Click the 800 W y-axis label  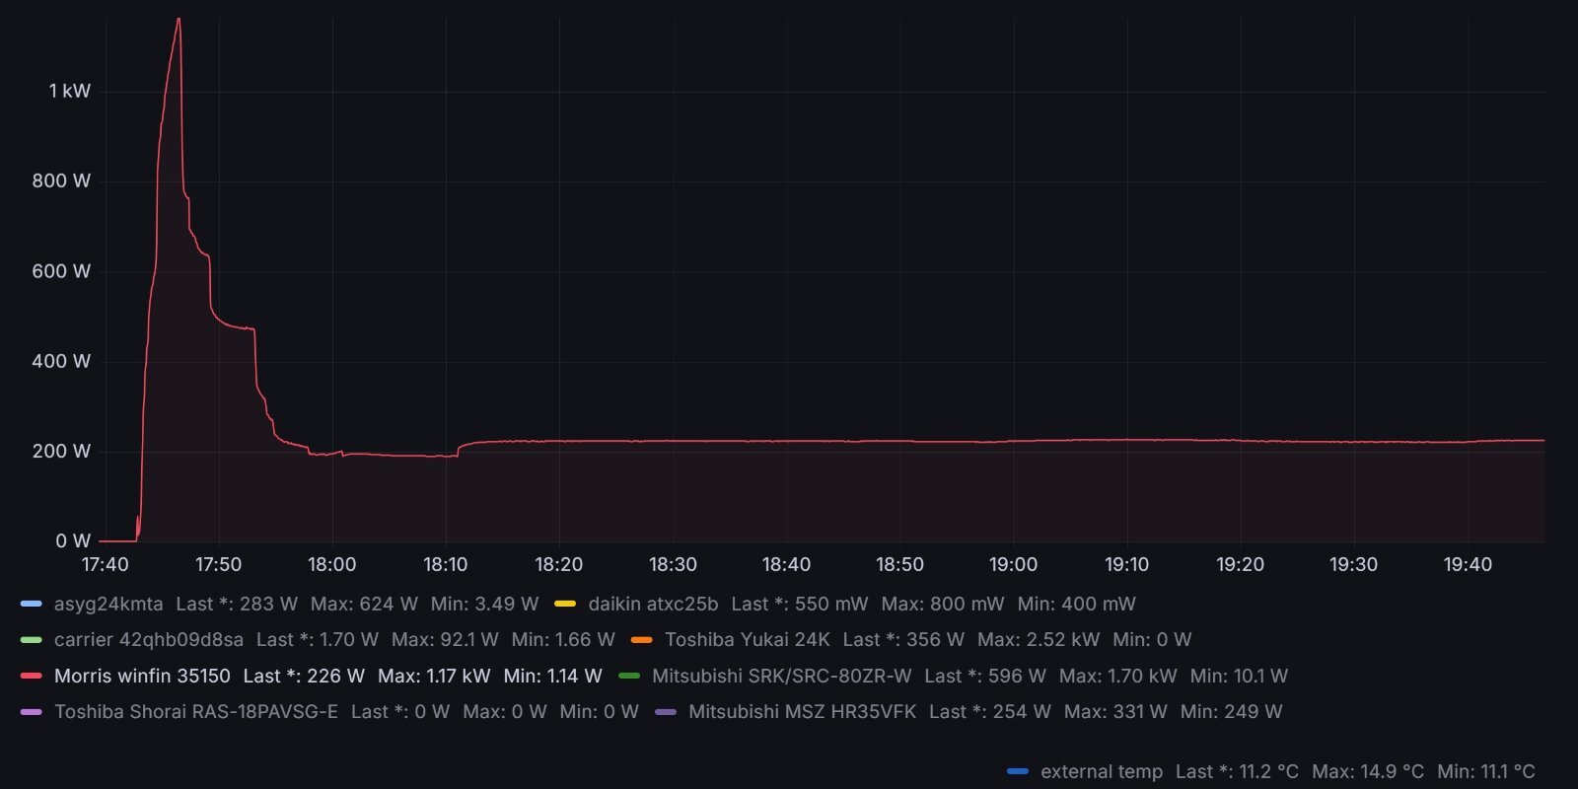[x=61, y=180]
